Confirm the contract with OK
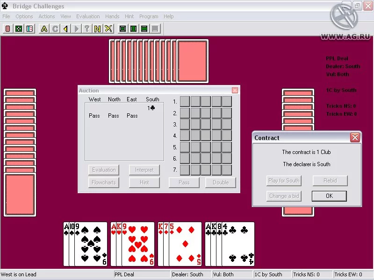374x280 pixels. 329,196
